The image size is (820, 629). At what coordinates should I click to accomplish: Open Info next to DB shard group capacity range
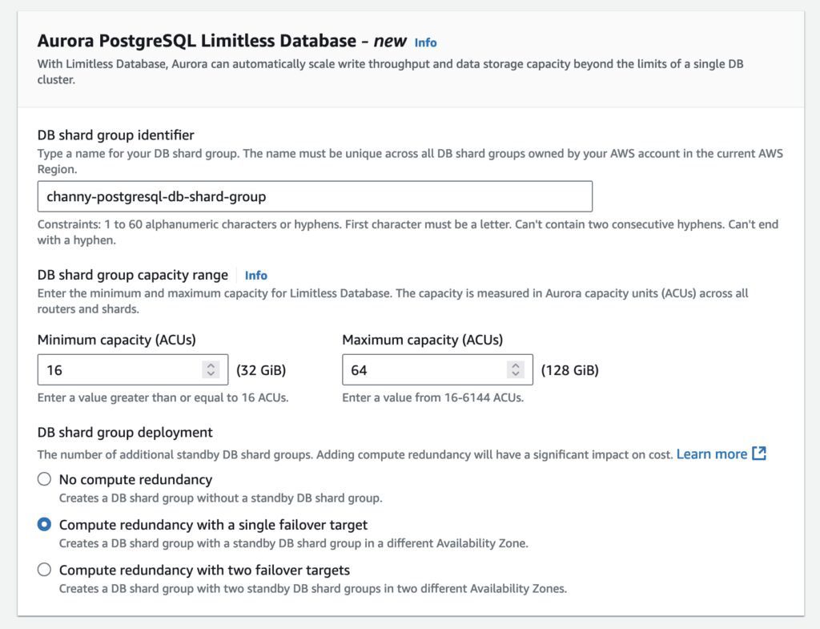point(255,275)
